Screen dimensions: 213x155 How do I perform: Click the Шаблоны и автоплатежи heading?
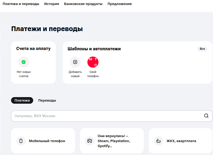pyautogui.click(x=94, y=49)
